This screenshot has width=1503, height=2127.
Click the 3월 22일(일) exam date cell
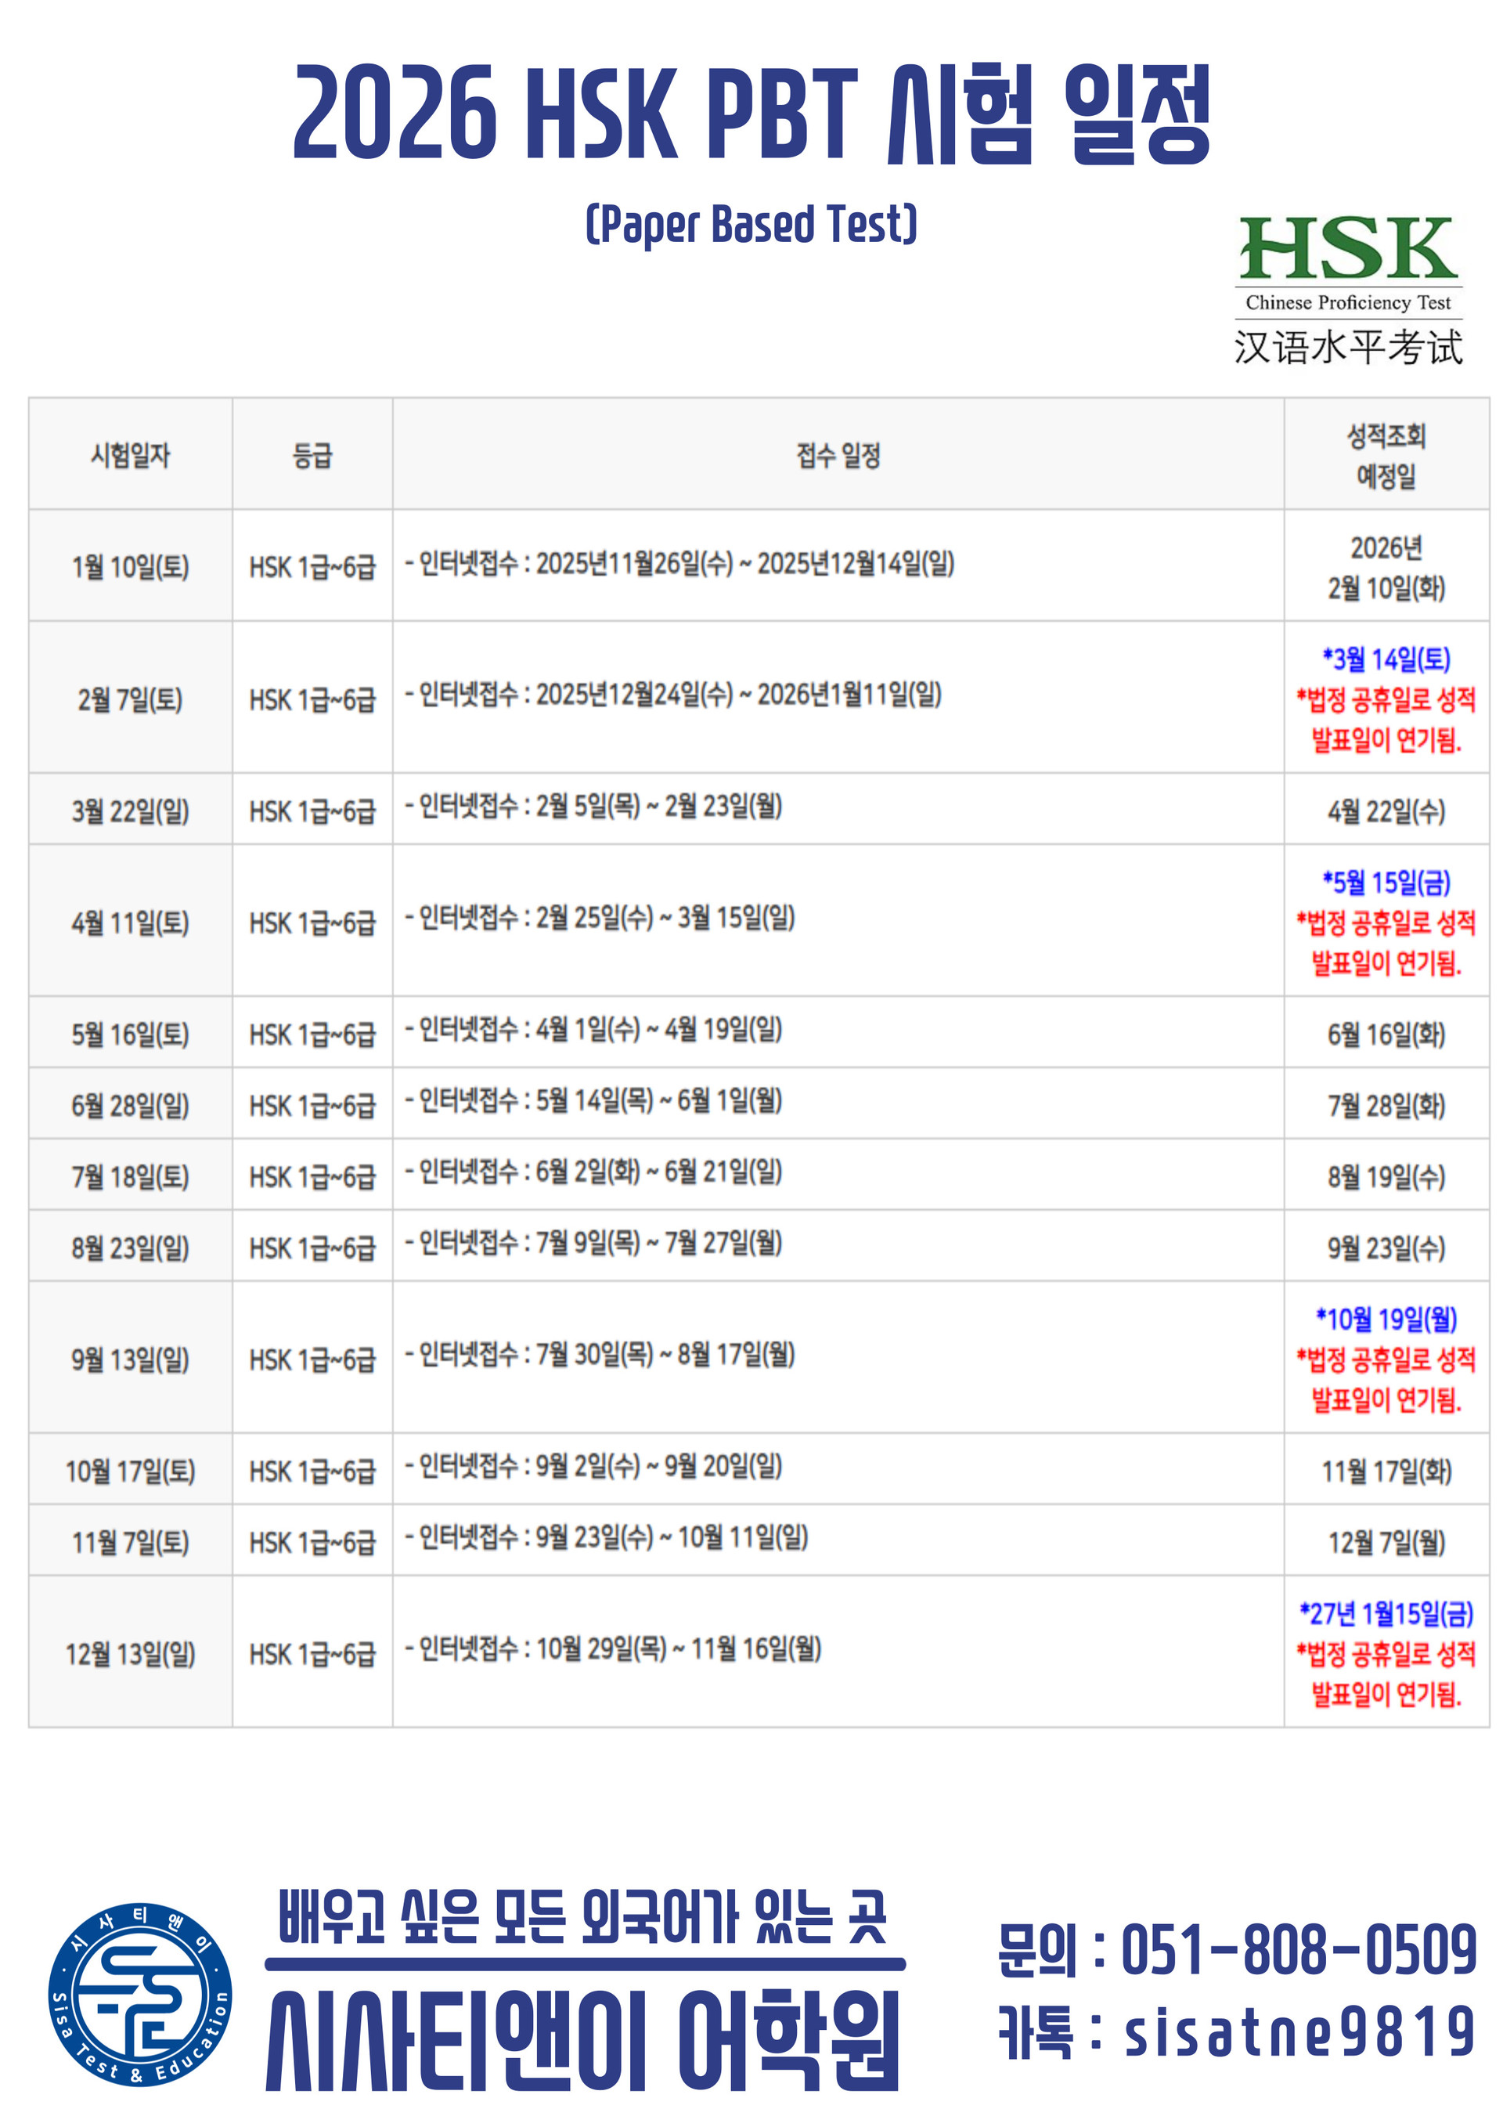pos(131,811)
